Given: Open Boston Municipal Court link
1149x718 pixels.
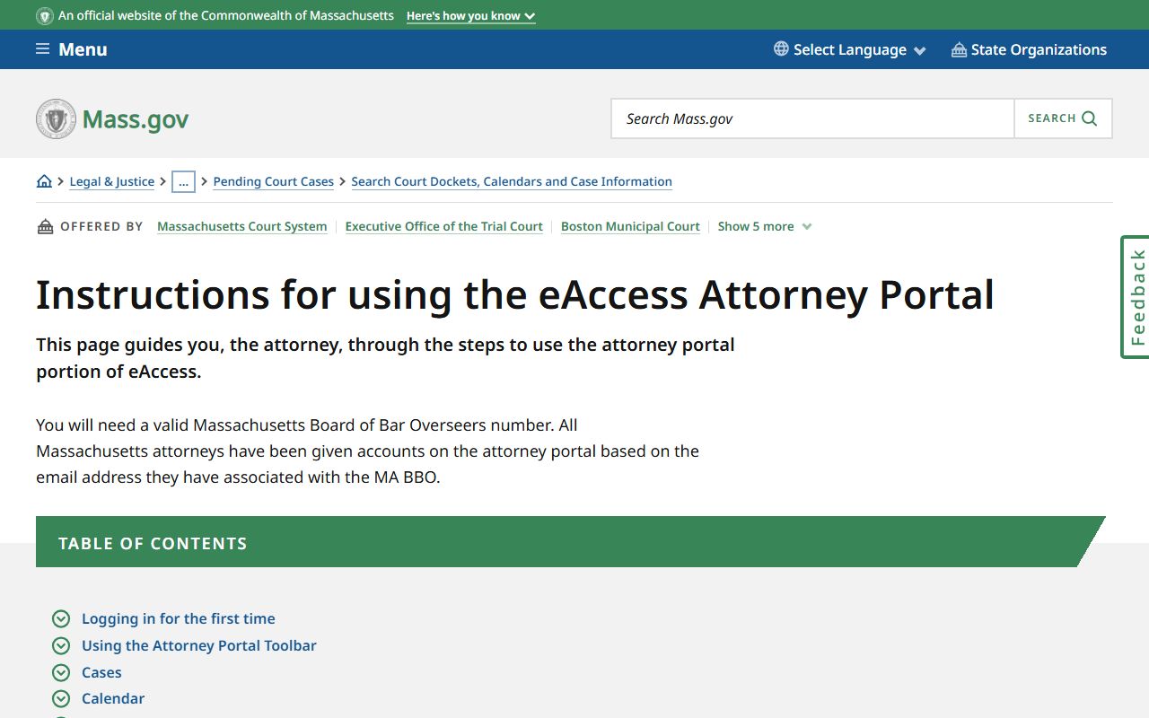Looking at the screenshot, I should (630, 226).
